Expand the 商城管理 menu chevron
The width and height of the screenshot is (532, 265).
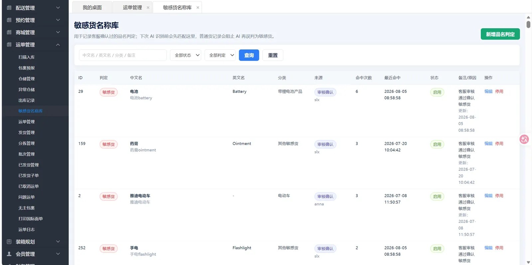pos(58,32)
